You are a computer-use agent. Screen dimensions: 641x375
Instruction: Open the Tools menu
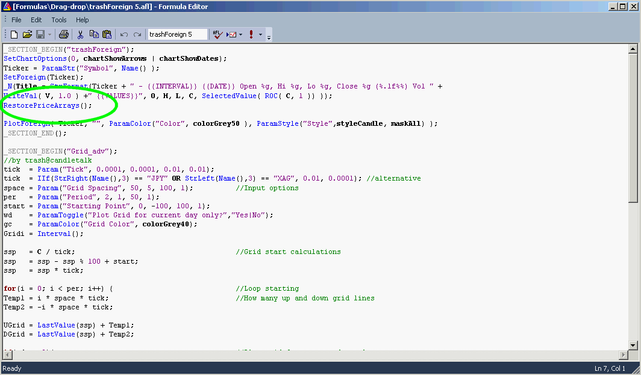pyautogui.click(x=59, y=20)
